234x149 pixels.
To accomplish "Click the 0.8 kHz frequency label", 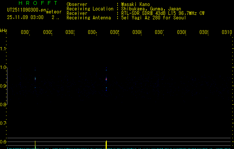I will click(x=3, y=105).
